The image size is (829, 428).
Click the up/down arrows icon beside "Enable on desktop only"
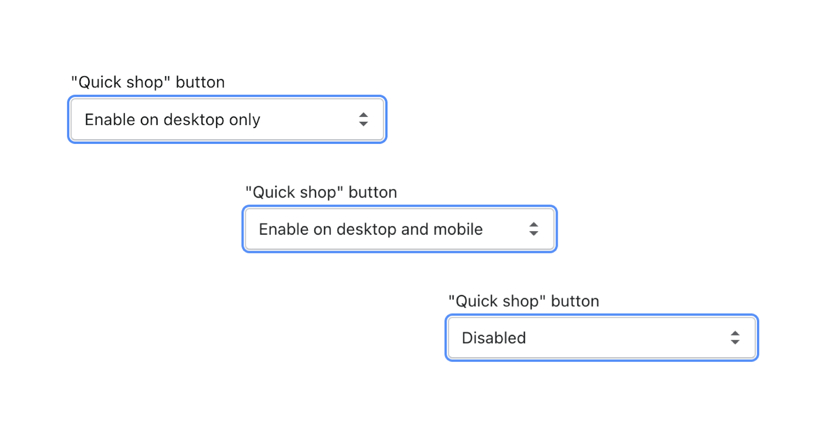click(363, 120)
